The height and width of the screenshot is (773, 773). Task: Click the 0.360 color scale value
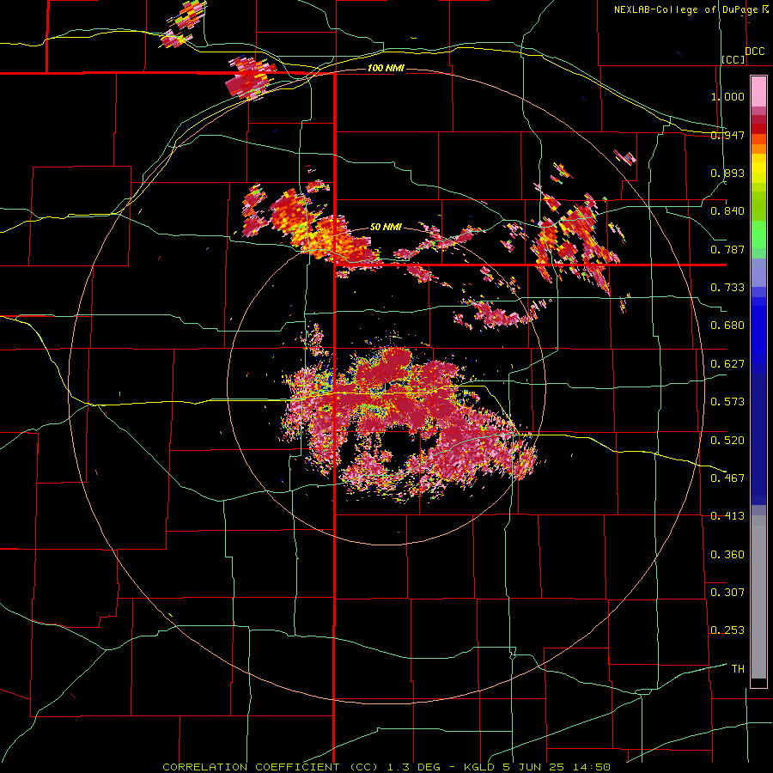tap(727, 555)
